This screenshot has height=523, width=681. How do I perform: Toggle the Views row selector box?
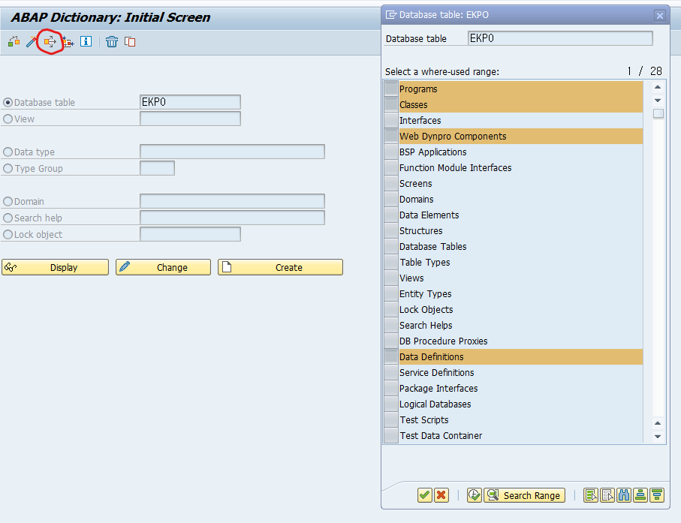(391, 278)
